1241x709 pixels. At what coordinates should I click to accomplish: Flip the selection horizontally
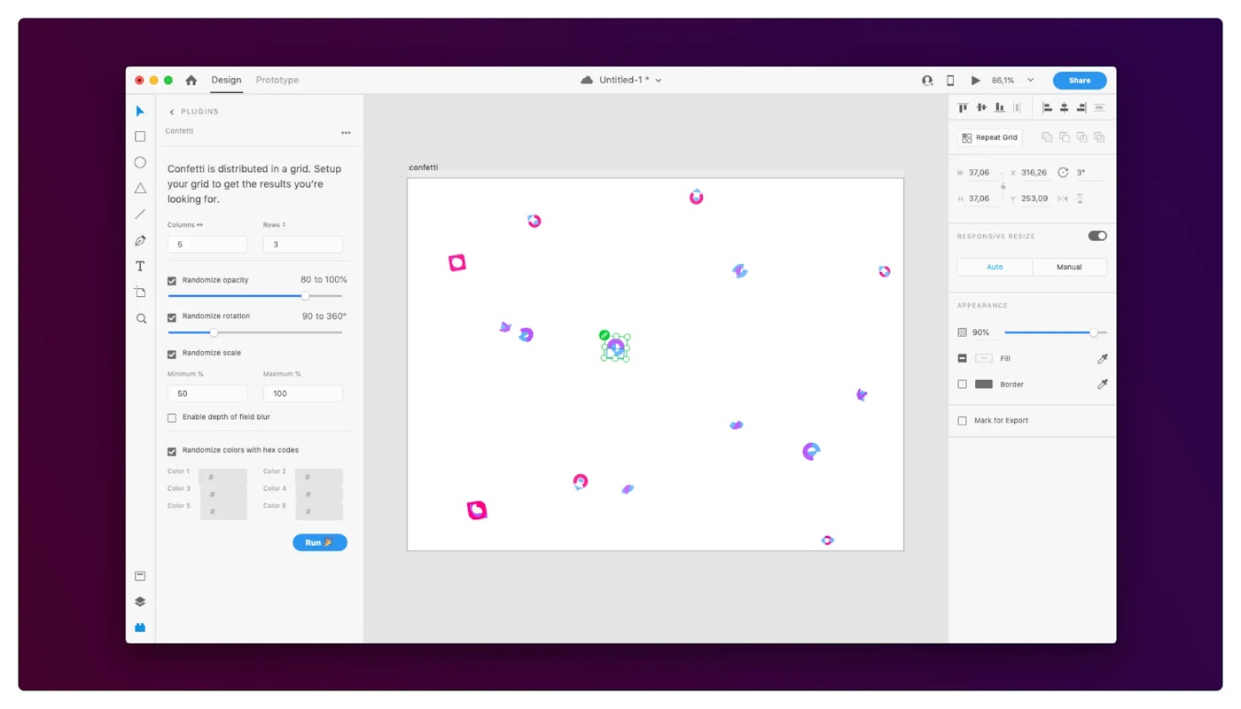[1063, 199]
